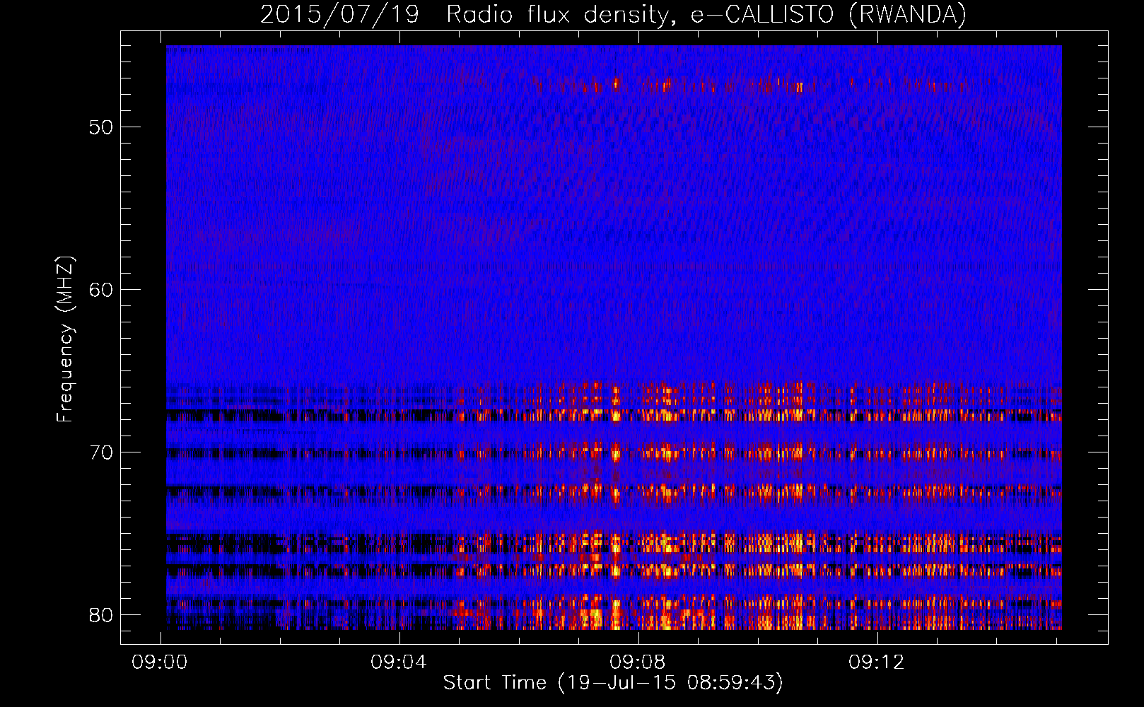Click the 80 label on the frequency axis
This screenshot has height=707, width=1144.
pyautogui.click(x=101, y=615)
